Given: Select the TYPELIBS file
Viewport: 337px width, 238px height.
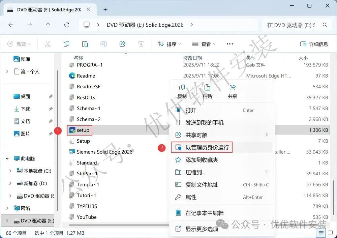Looking at the screenshot, I should (87, 206).
